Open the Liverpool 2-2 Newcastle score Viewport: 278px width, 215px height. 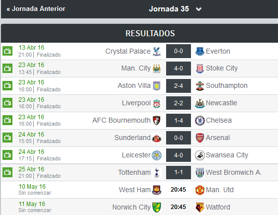(x=179, y=103)
